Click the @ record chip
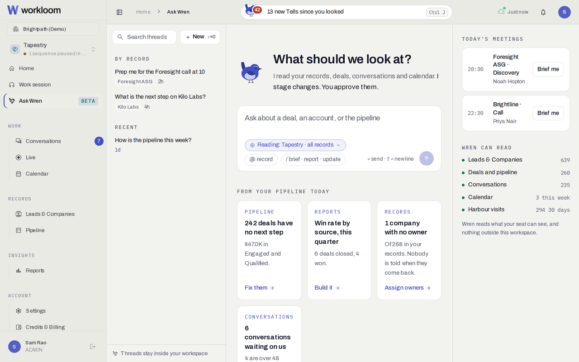Screen dimensions: 579x362 261,160
